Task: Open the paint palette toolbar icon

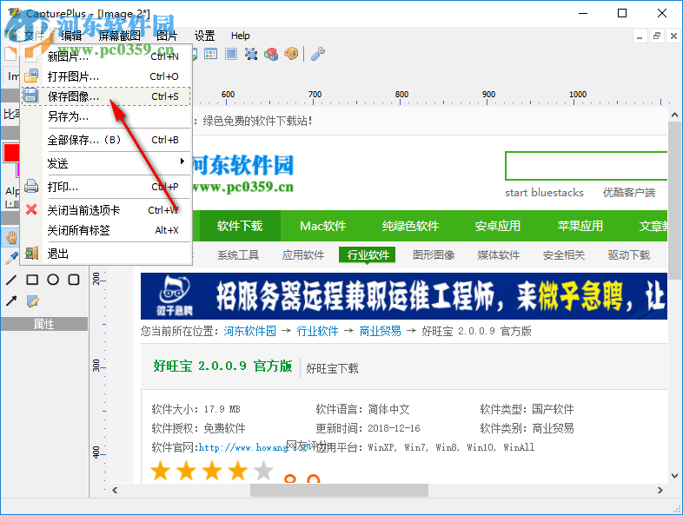Action: (291, 54)
